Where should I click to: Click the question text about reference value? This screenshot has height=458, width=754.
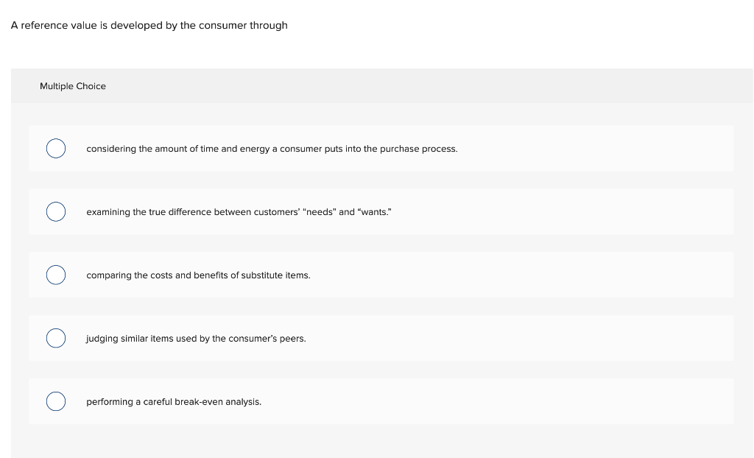click(x=149, y=25)
